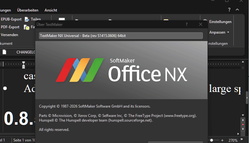Open the Anpassen dropdown
The width and height of the screenshot is (249, 143).
pos(219,32)
